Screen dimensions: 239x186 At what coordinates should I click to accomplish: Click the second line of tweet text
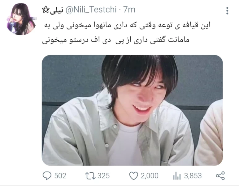(x=115, y=40)
